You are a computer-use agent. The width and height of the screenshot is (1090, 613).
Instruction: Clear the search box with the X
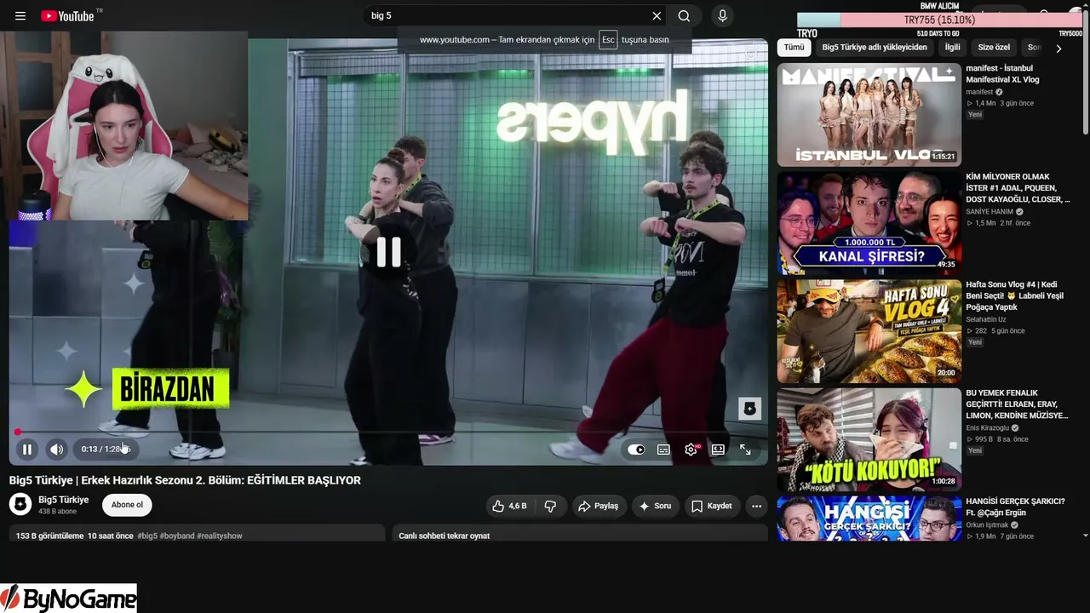coord(657,16)
